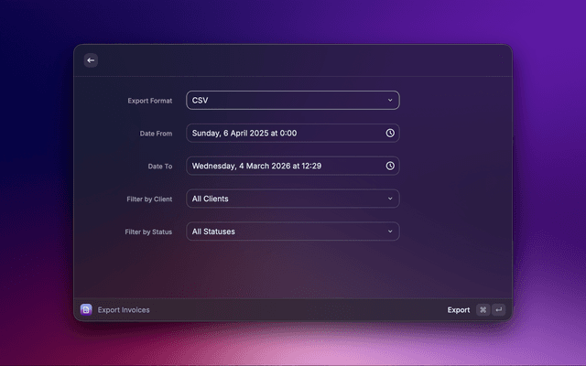Select the Date To field showing 4 March 2026
Viewport: 586px width, 366px height.
(x=284, y=166)
